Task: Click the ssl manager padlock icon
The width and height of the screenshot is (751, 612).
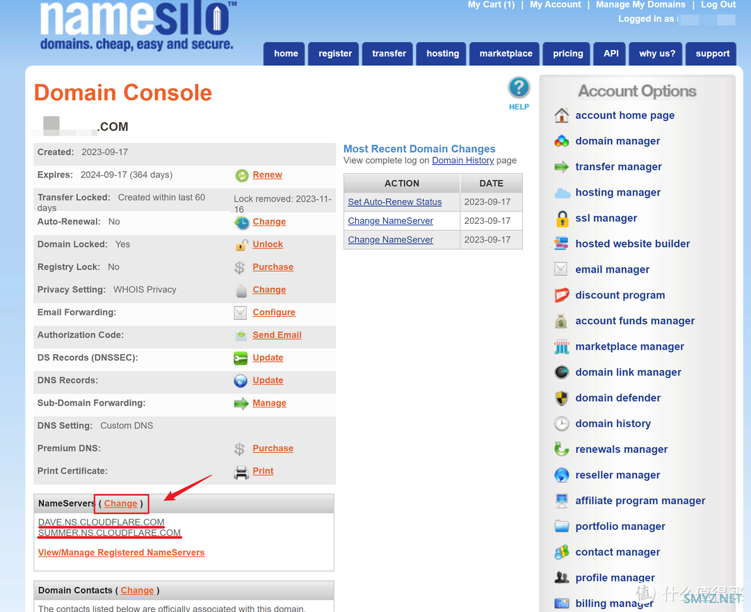Action: pyautogui.click(x=562, y=218)
